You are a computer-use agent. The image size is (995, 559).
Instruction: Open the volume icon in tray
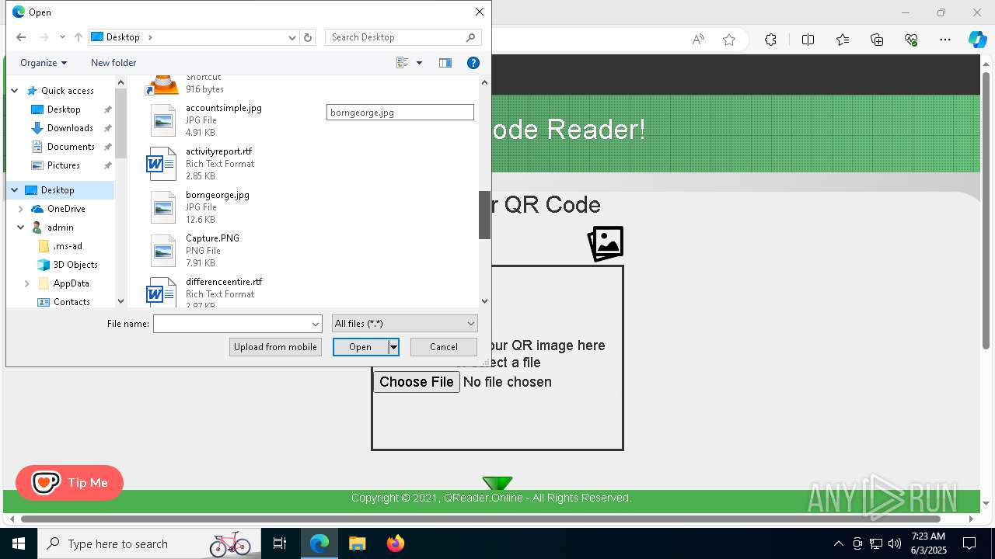[x=894, y=543]
